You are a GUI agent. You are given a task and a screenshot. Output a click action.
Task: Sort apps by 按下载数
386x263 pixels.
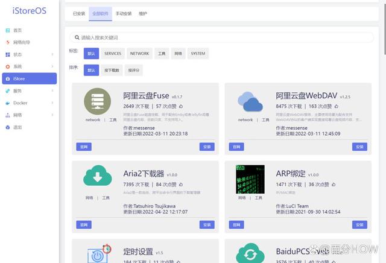[x=112, y=70]
